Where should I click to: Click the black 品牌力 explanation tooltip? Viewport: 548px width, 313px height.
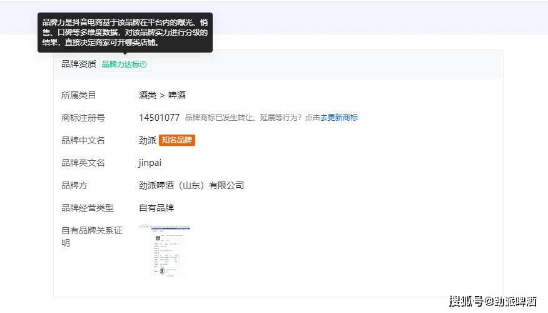click(x=125, y=33)
